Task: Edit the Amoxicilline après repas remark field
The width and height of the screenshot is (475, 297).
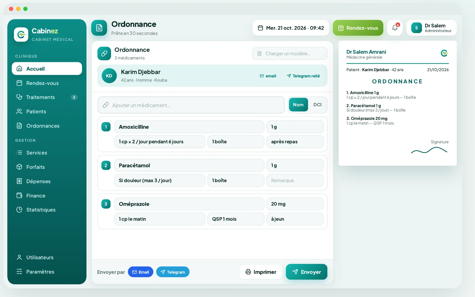Action: tap(295, 142)
